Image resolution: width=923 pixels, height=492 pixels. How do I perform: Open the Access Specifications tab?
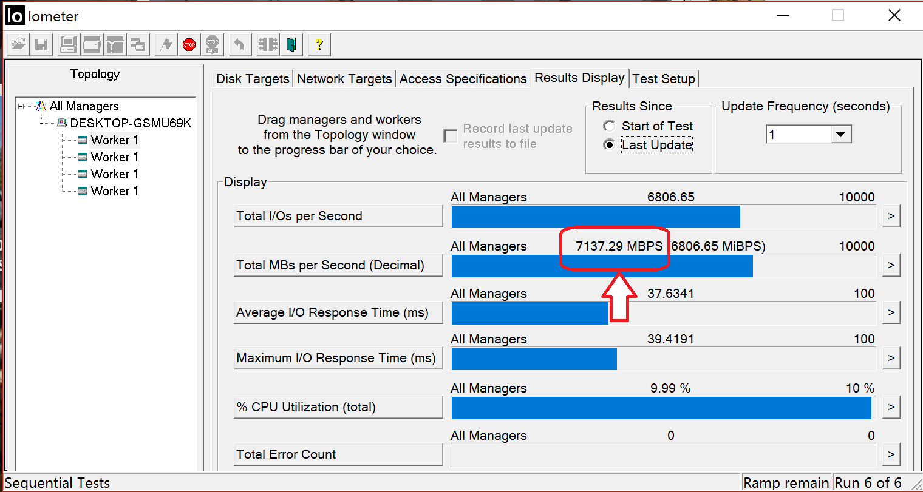[x=463, y=79]
